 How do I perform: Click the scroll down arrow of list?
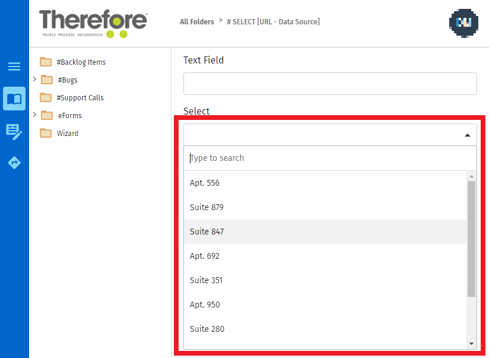471,343
